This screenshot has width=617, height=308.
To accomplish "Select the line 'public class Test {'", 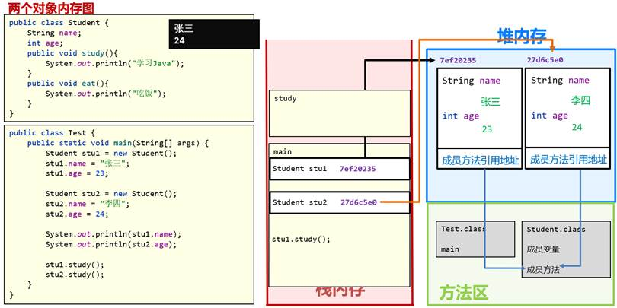I will pyautogui.click(x=52, y=133).
